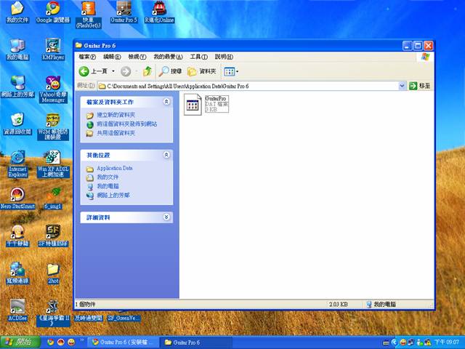Select the Win XP ADSL desktop icon
This screenshot has height=349, width=465.
pos(53,164)
